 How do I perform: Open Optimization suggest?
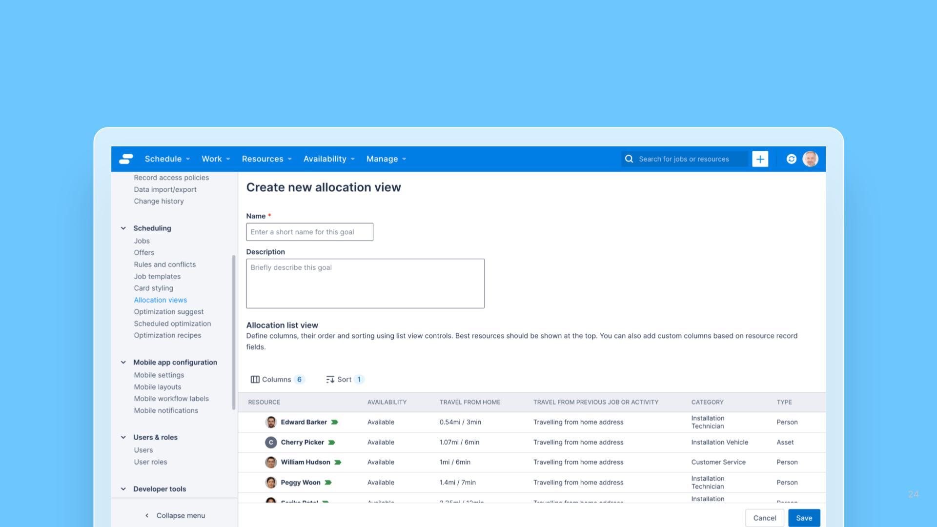coord(168,312)
